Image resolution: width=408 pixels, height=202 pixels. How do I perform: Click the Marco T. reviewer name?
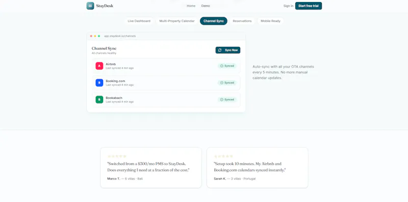tap(114, 179)
